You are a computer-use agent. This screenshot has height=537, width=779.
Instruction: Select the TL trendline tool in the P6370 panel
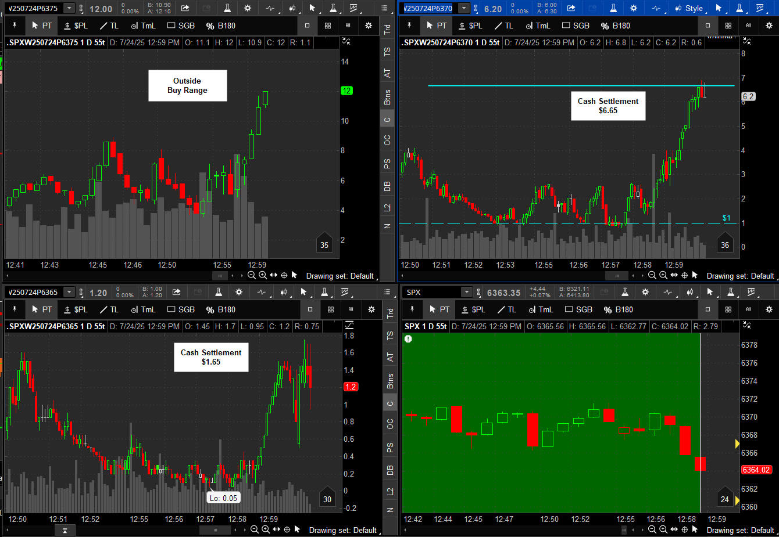503,26
